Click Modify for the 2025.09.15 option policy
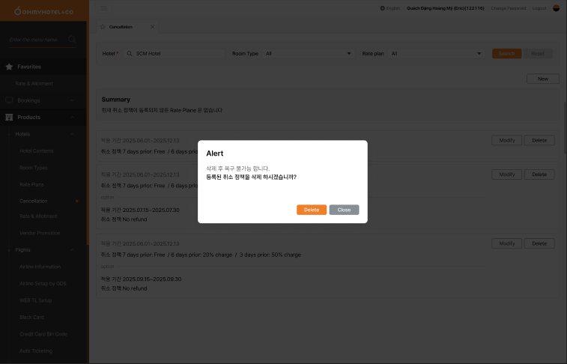 coord(506,243)
